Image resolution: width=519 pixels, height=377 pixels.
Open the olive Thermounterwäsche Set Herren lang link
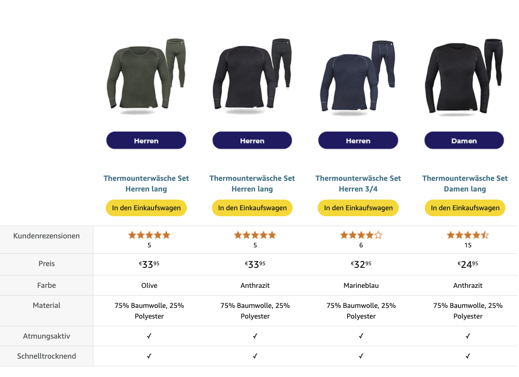(146, 183)
